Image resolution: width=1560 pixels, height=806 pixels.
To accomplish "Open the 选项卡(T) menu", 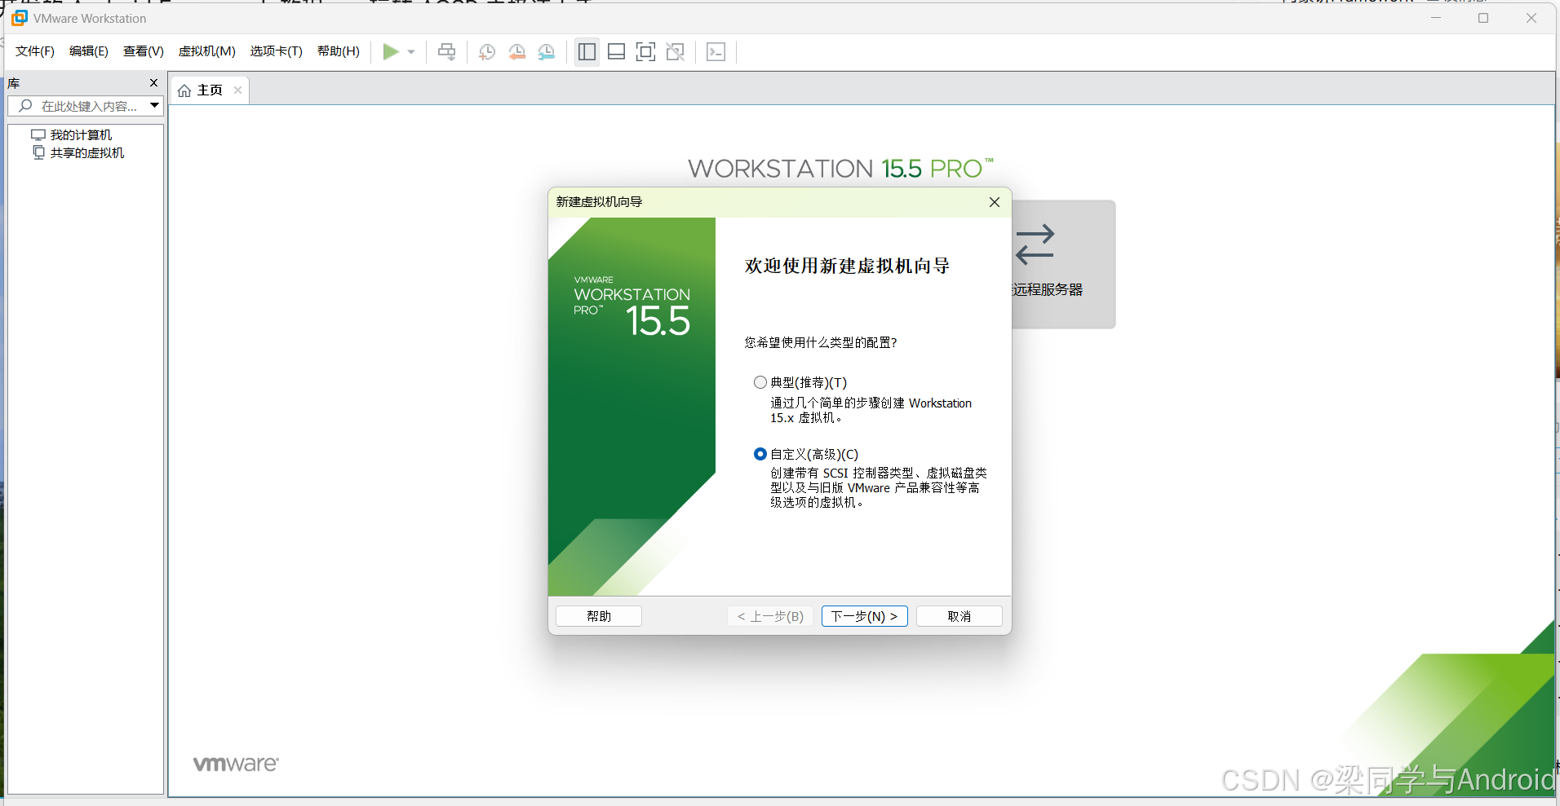I will pos(277,51).
